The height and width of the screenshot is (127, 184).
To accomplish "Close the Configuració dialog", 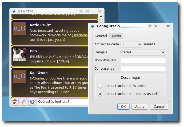I will [x=168, y=26].
